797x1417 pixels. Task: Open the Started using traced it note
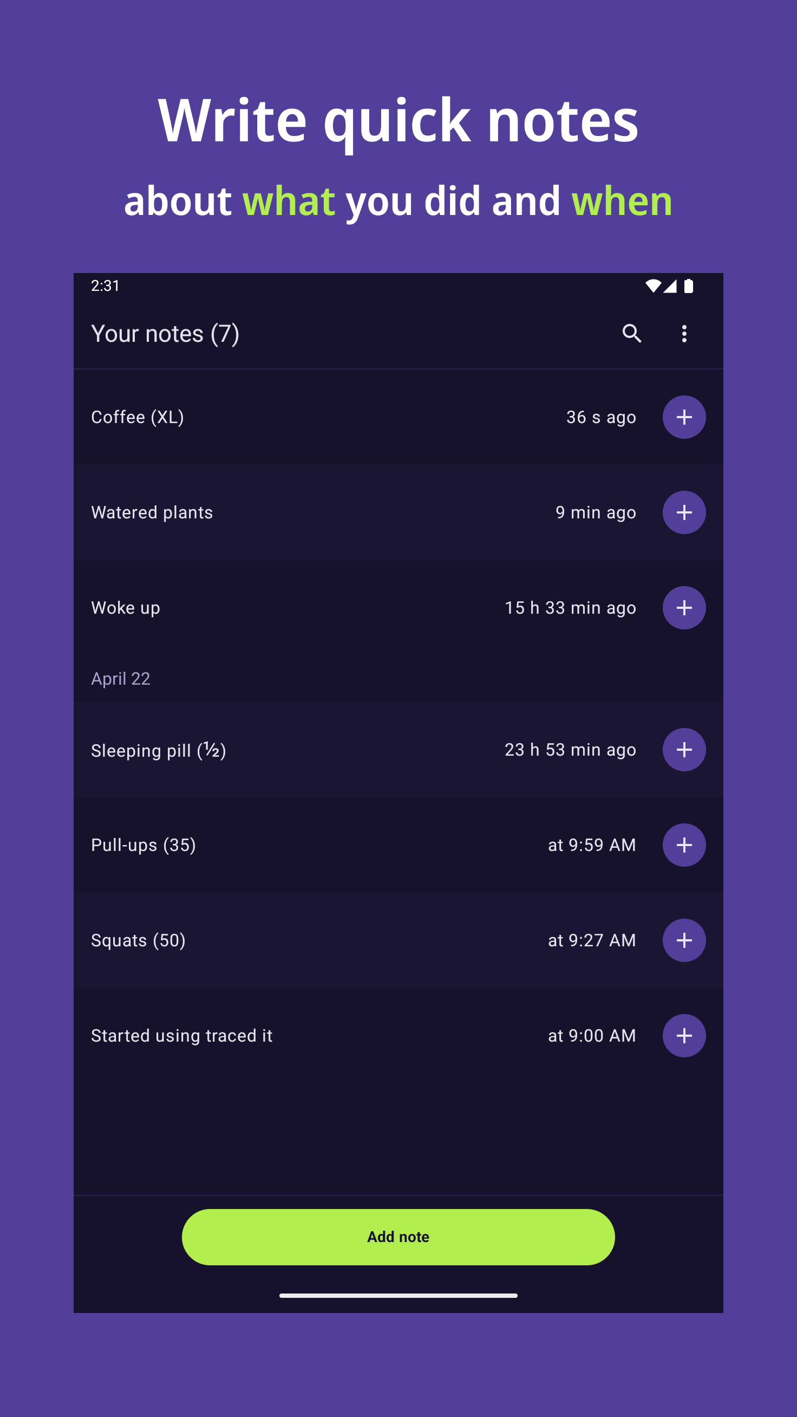[181, 1035]
